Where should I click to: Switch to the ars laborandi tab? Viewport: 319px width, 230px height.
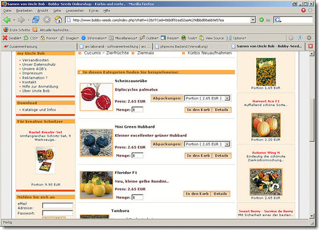point(116,47)
